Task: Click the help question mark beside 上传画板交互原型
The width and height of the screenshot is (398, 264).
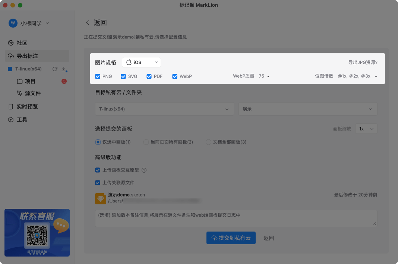Action: (x=145, y=170)
